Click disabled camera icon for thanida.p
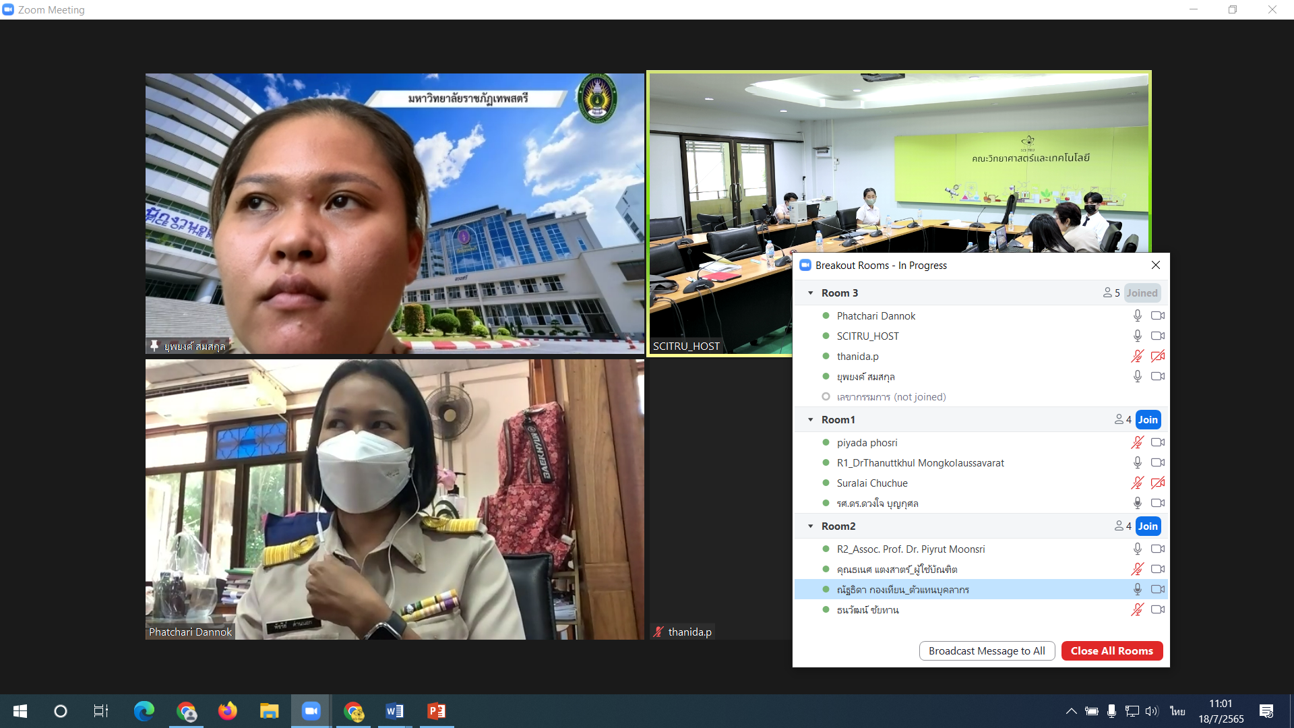 point(1158,356)
